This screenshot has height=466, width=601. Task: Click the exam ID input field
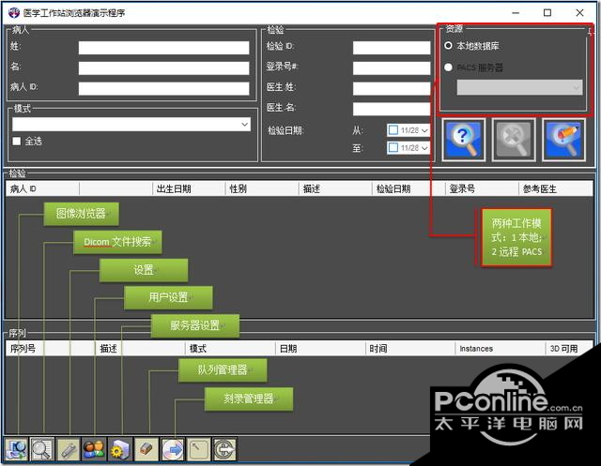(x=392, y=48)
